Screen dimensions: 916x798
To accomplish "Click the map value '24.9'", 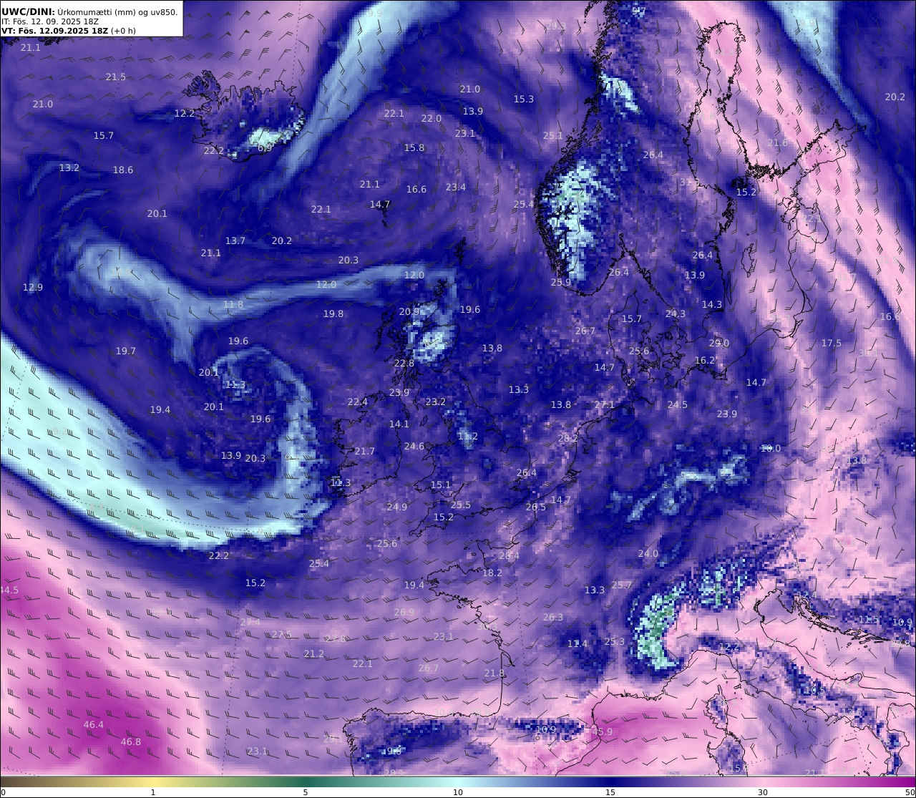I will click(397, 507).
